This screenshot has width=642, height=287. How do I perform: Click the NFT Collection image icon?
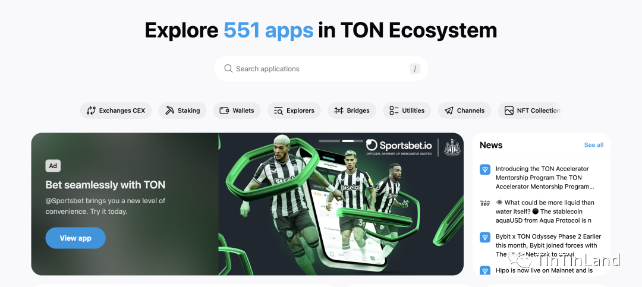point(509,111)
